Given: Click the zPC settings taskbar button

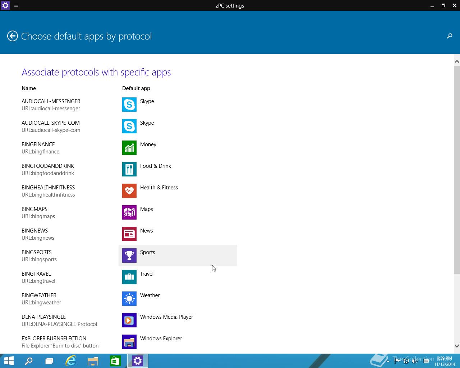Looking at the screenshot, I should click(138, 361).
